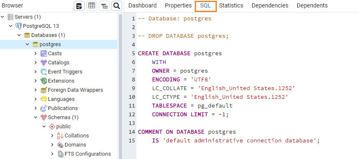Expand the Languages node
This screenshot has width=359, height=159.
coord(35,99)
